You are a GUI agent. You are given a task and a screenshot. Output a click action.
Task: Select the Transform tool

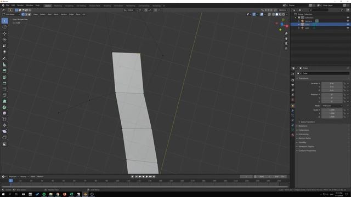(x=4, y=52)
